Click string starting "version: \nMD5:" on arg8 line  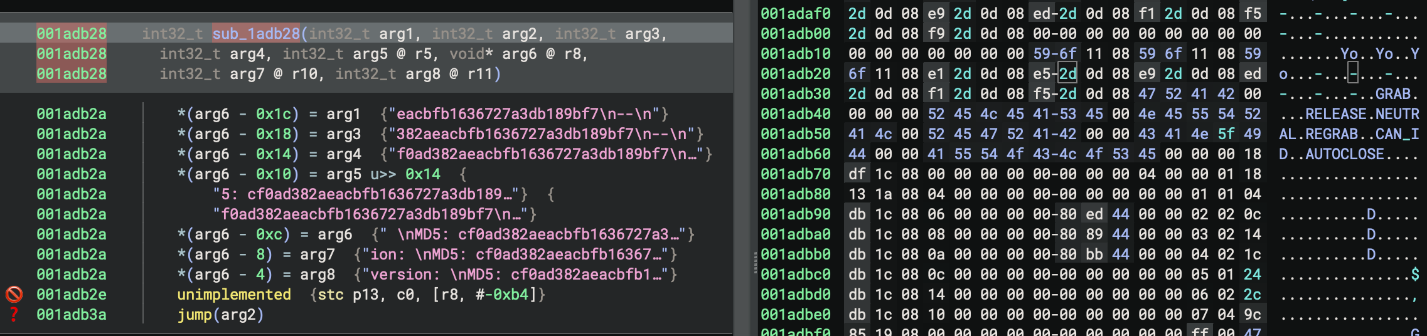pyautogui.click(x=515, y=274)
